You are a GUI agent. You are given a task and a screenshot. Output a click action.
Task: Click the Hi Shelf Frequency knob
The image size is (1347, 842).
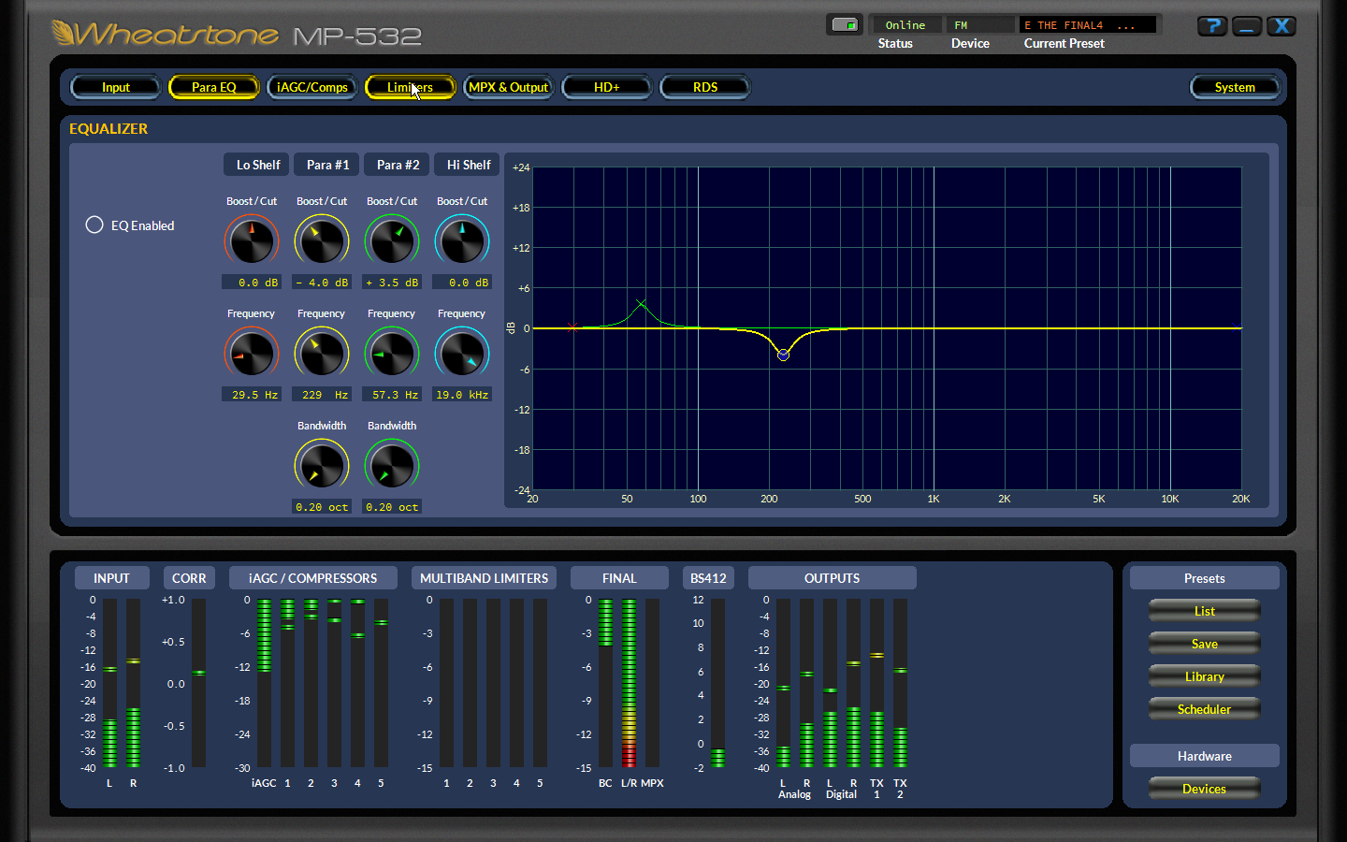coord(462,353)
